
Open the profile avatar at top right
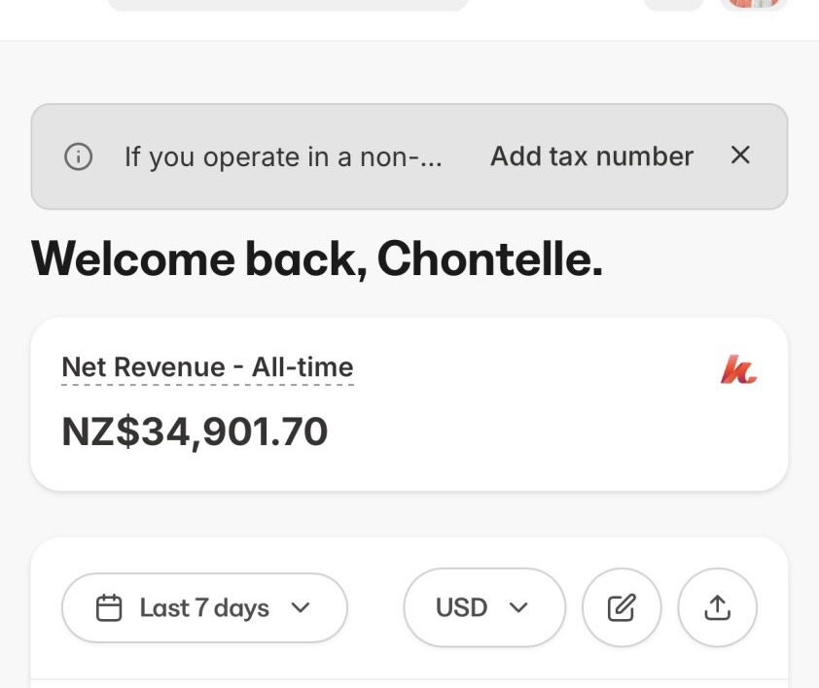coord(752,4)
